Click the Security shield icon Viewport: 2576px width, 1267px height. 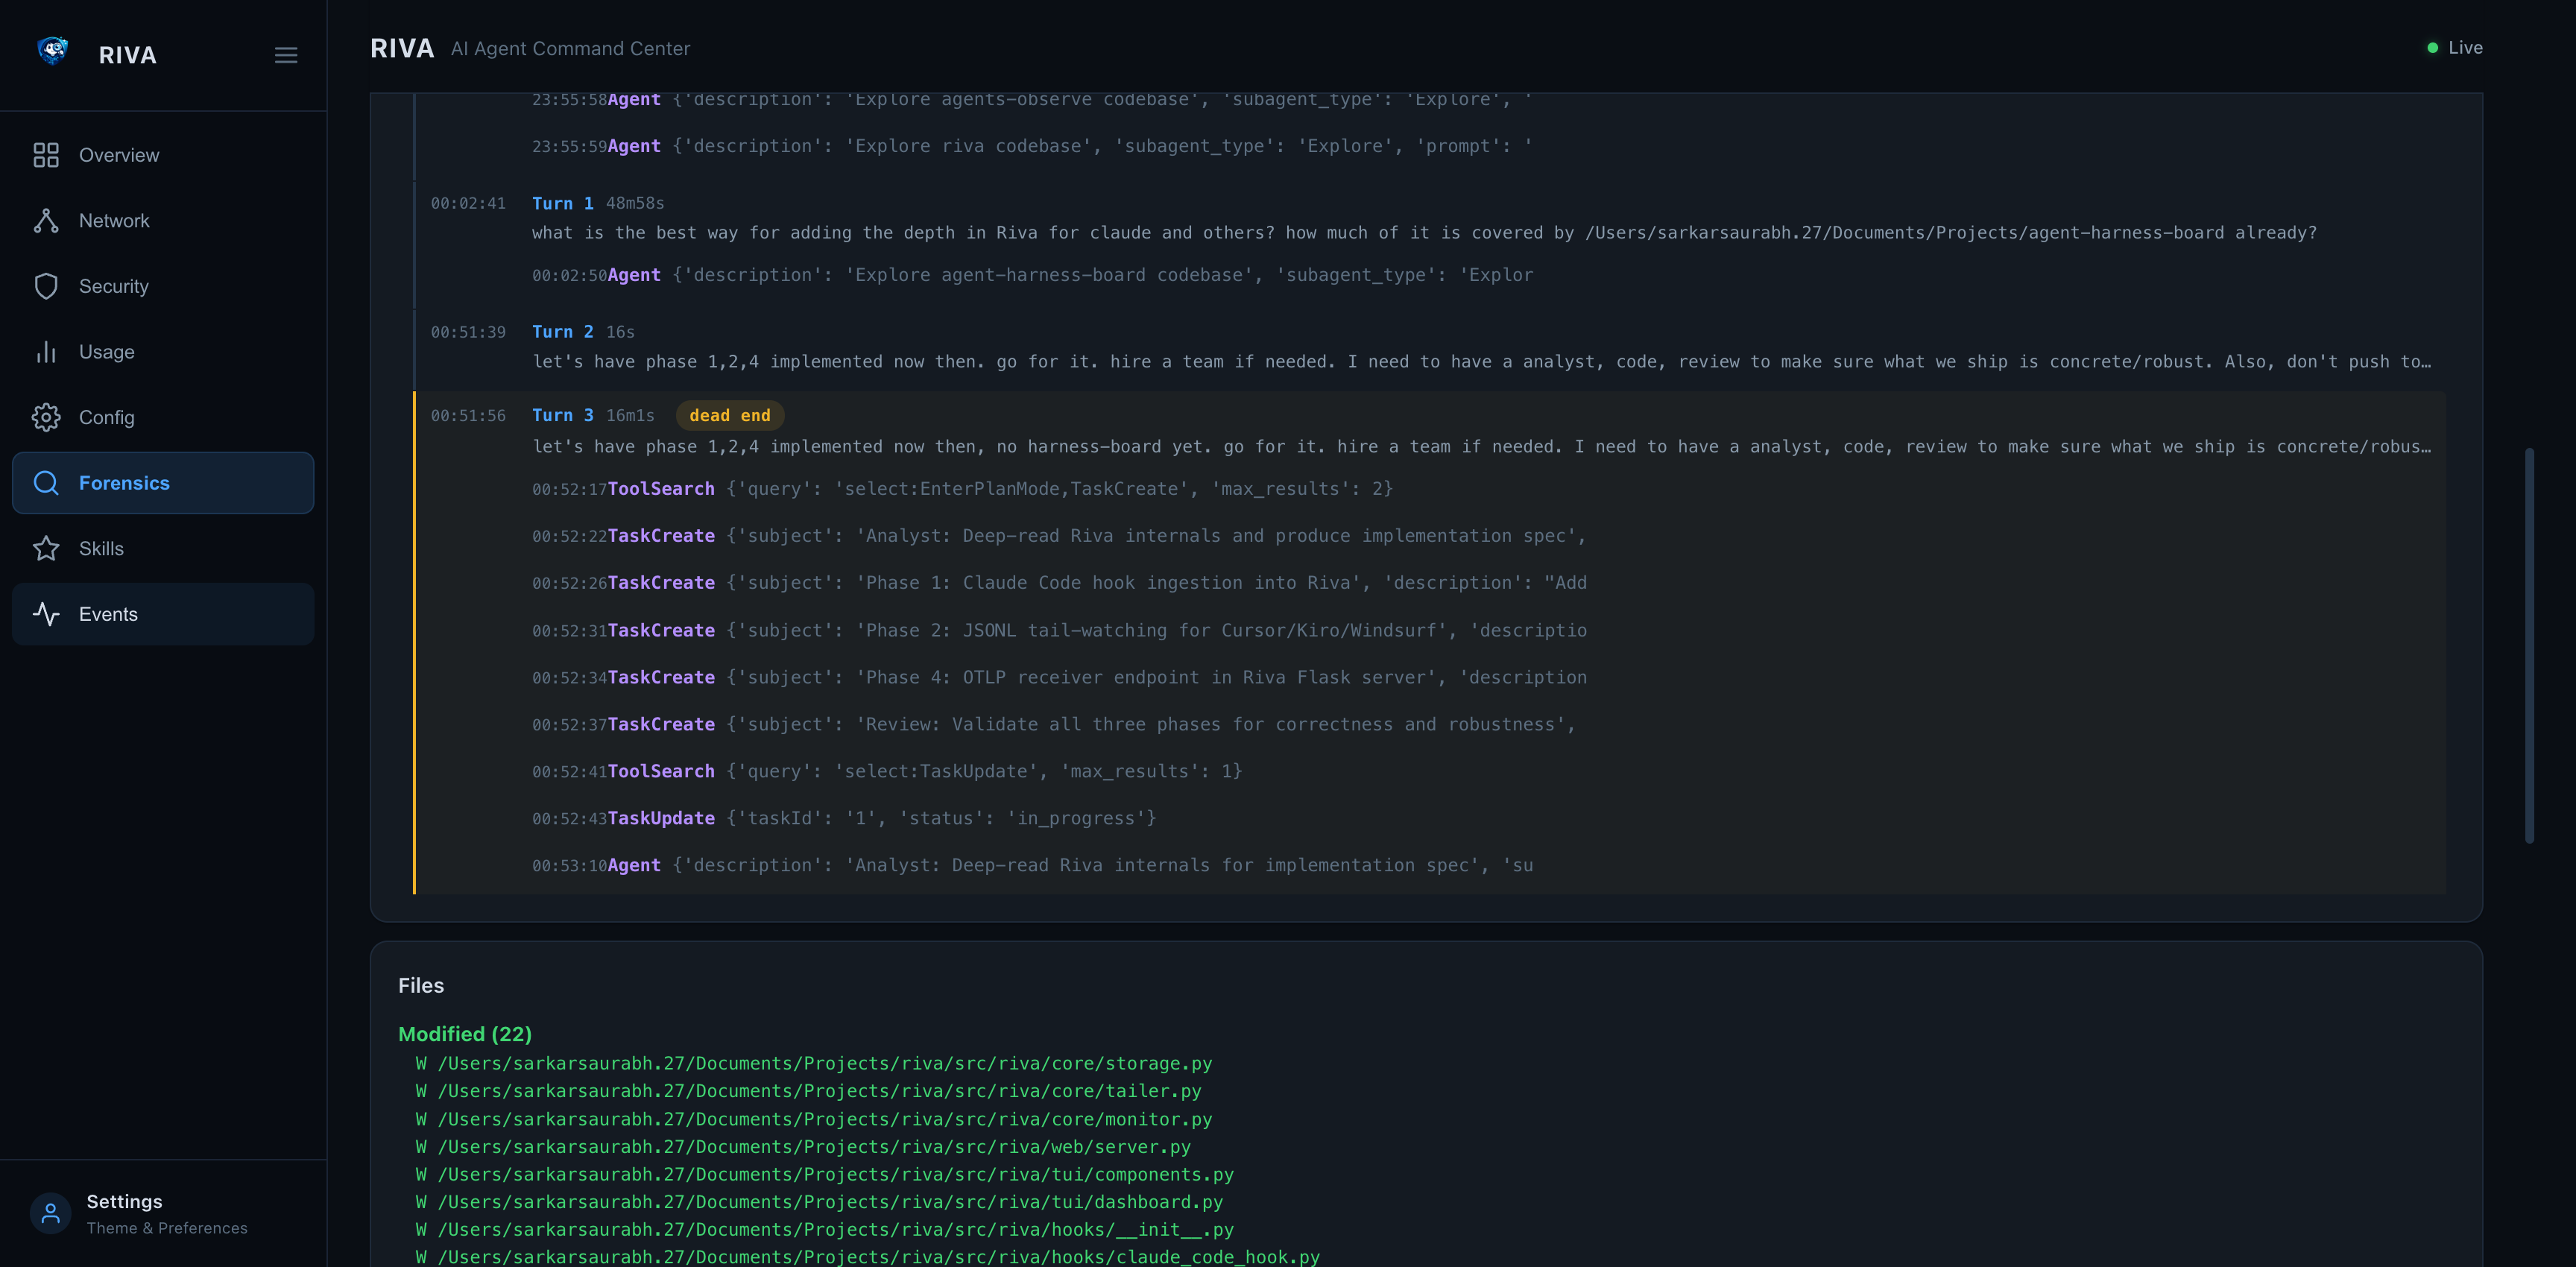[46, 286]
